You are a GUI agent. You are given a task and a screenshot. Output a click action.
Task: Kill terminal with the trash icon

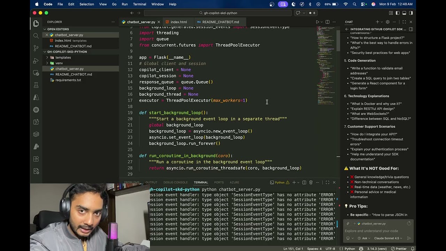(311, 182)
